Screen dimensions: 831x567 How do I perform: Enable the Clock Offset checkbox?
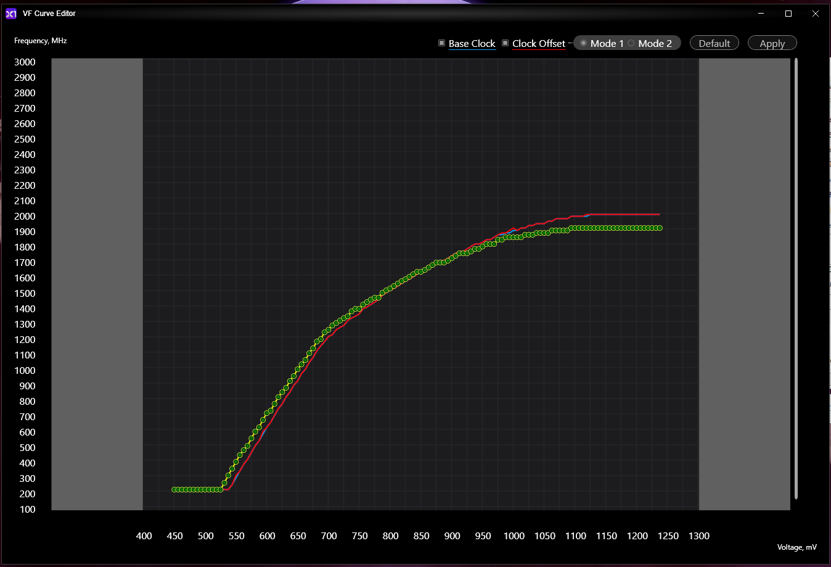(505, 43)
